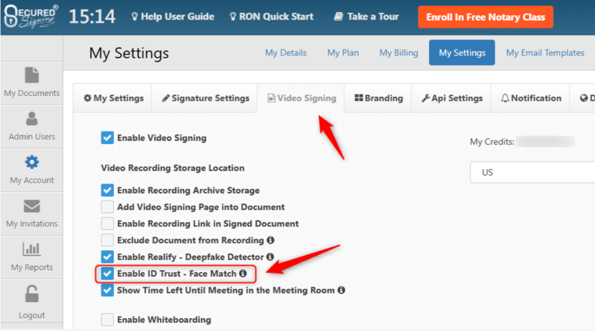Uncheck Enable Recording Archive Storage
This screenshot has height=331, width=595.
click(x=107, y=190)
